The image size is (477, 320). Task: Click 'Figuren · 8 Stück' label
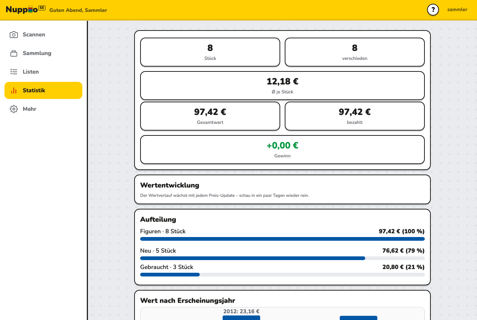pyautogui.click(x=163, y=231)
